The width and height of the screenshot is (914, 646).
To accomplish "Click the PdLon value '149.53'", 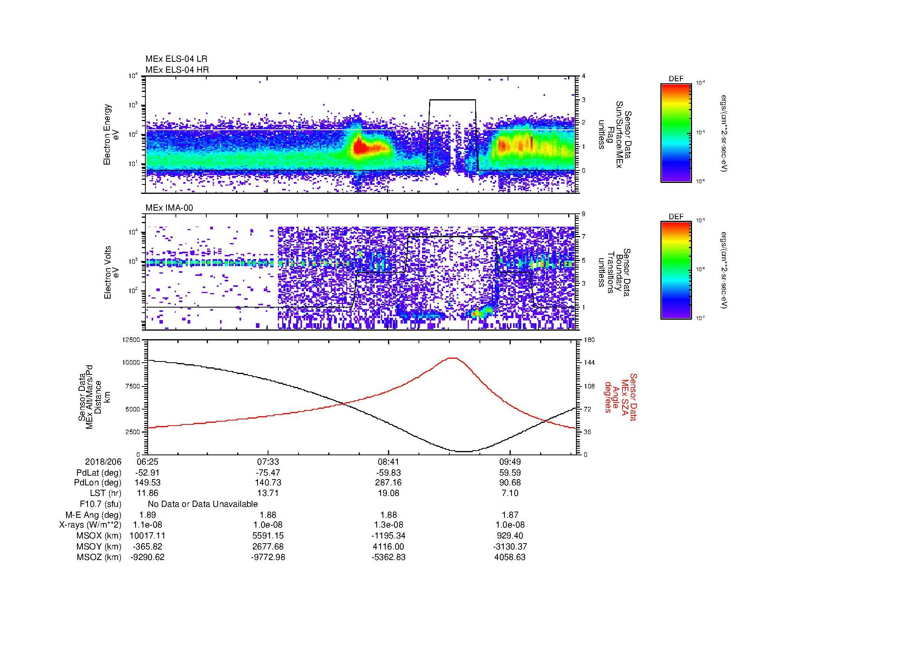I will (x=148, y=483).
